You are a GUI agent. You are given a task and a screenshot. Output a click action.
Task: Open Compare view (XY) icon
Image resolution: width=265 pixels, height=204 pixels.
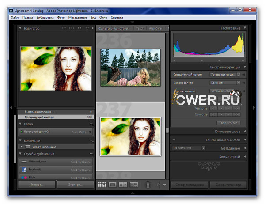click(123, 185)
